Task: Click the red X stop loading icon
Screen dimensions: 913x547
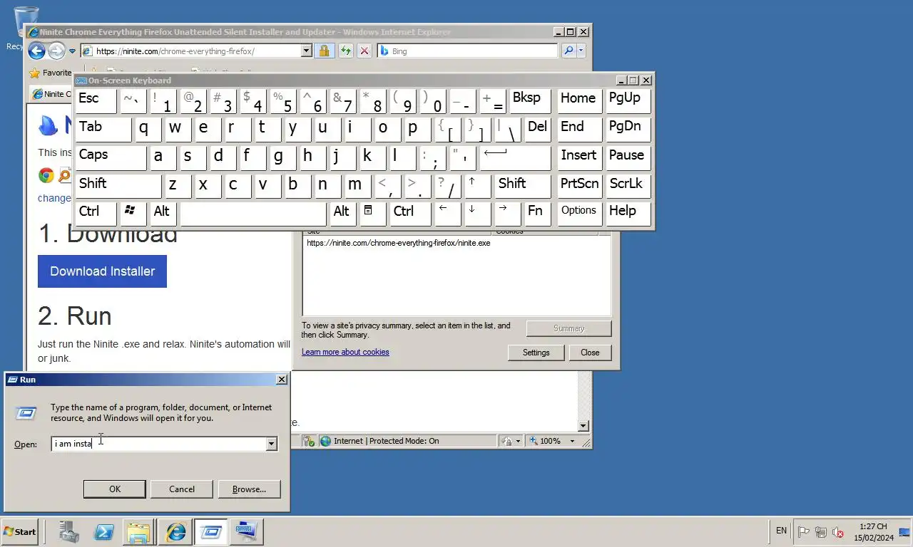Action: [364, 51]
